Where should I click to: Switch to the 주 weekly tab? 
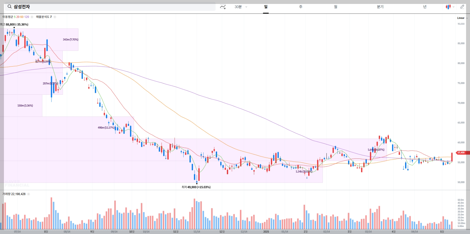pos(301,7)
